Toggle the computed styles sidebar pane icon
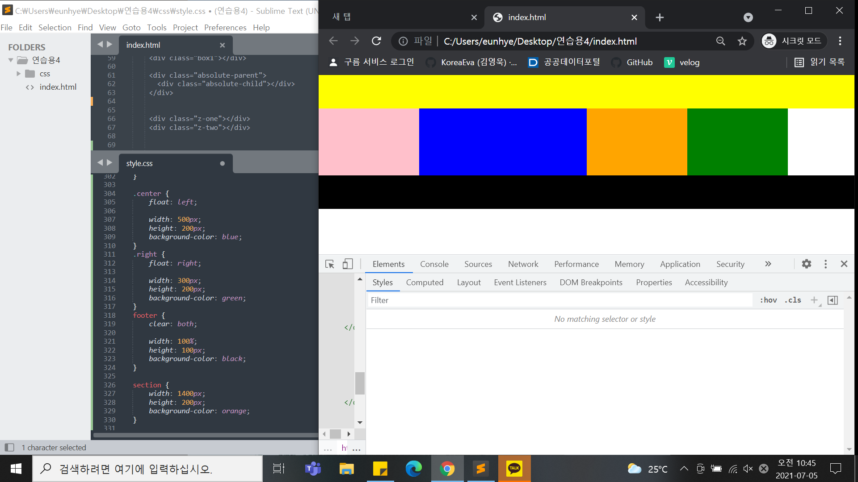 coord(833,300)
